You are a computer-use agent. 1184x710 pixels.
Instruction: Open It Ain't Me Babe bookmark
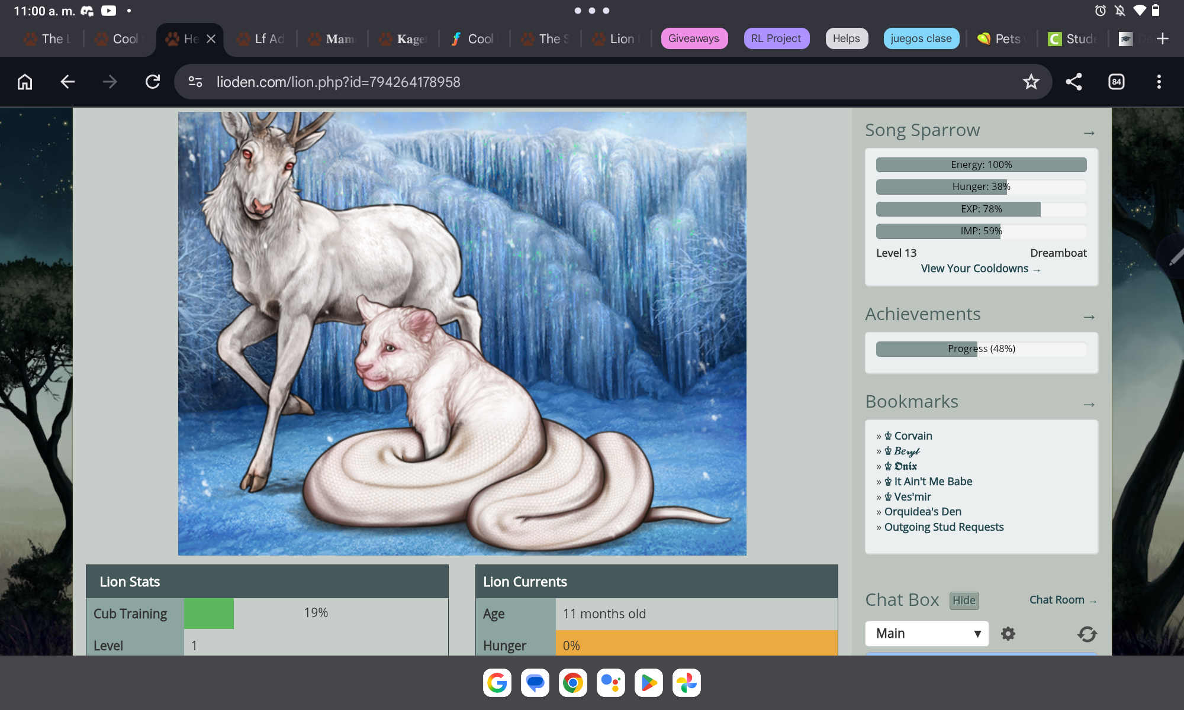928,482
